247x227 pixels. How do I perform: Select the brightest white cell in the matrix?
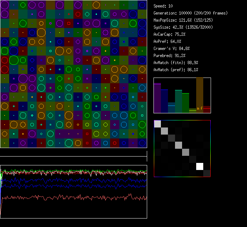200,166
